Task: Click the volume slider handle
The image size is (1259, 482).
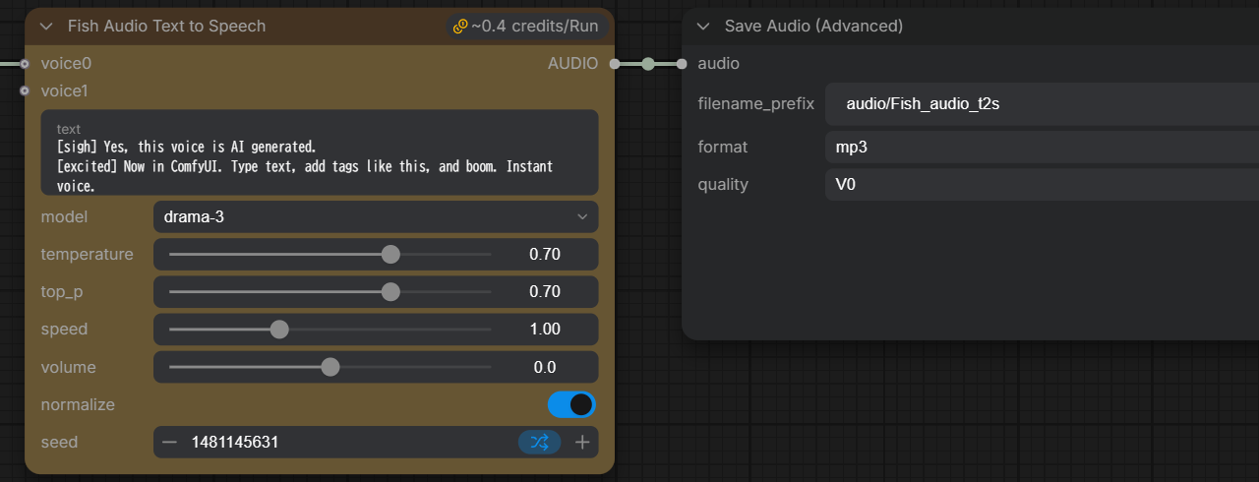Action: click(330, 367)
